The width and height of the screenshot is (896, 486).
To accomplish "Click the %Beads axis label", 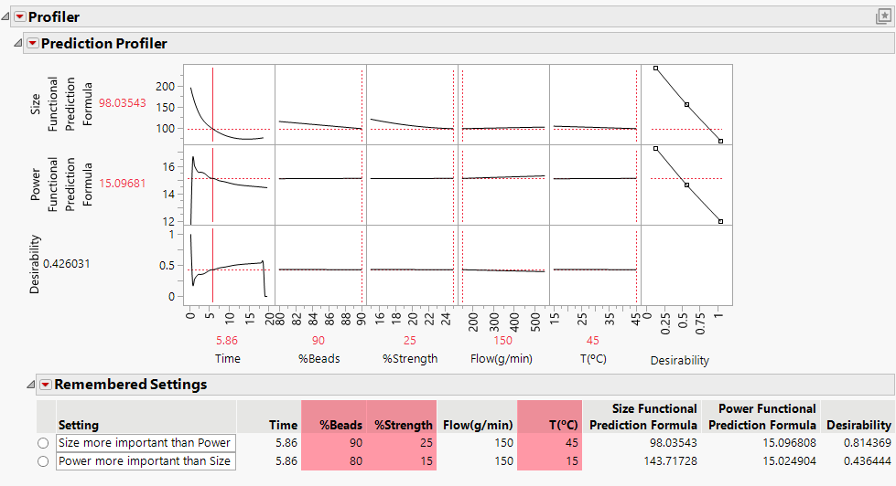I will click(x=318, y=359).
